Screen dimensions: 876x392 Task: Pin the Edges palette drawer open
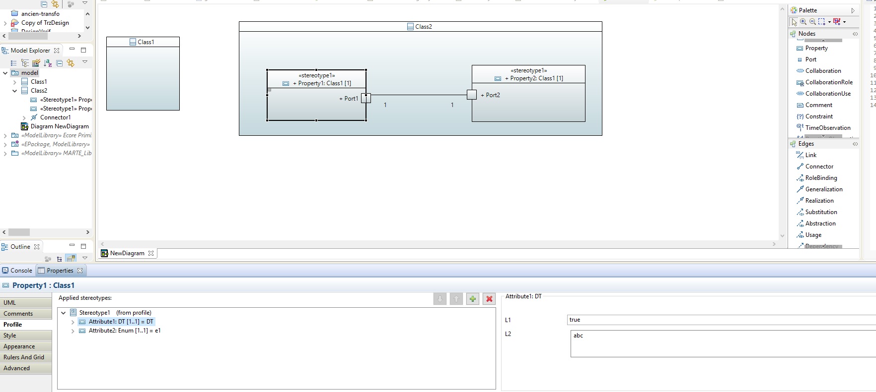pos(855,144)
